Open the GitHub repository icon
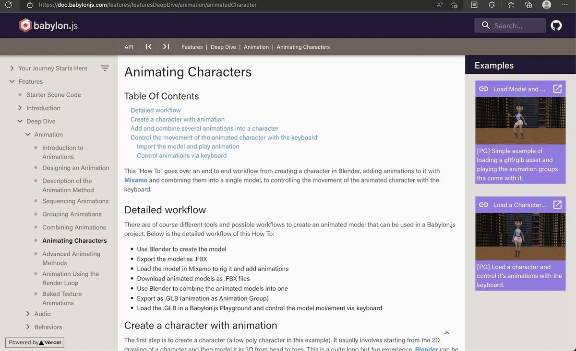The width and height of the screenshot is (576, 351). (556, 24)
